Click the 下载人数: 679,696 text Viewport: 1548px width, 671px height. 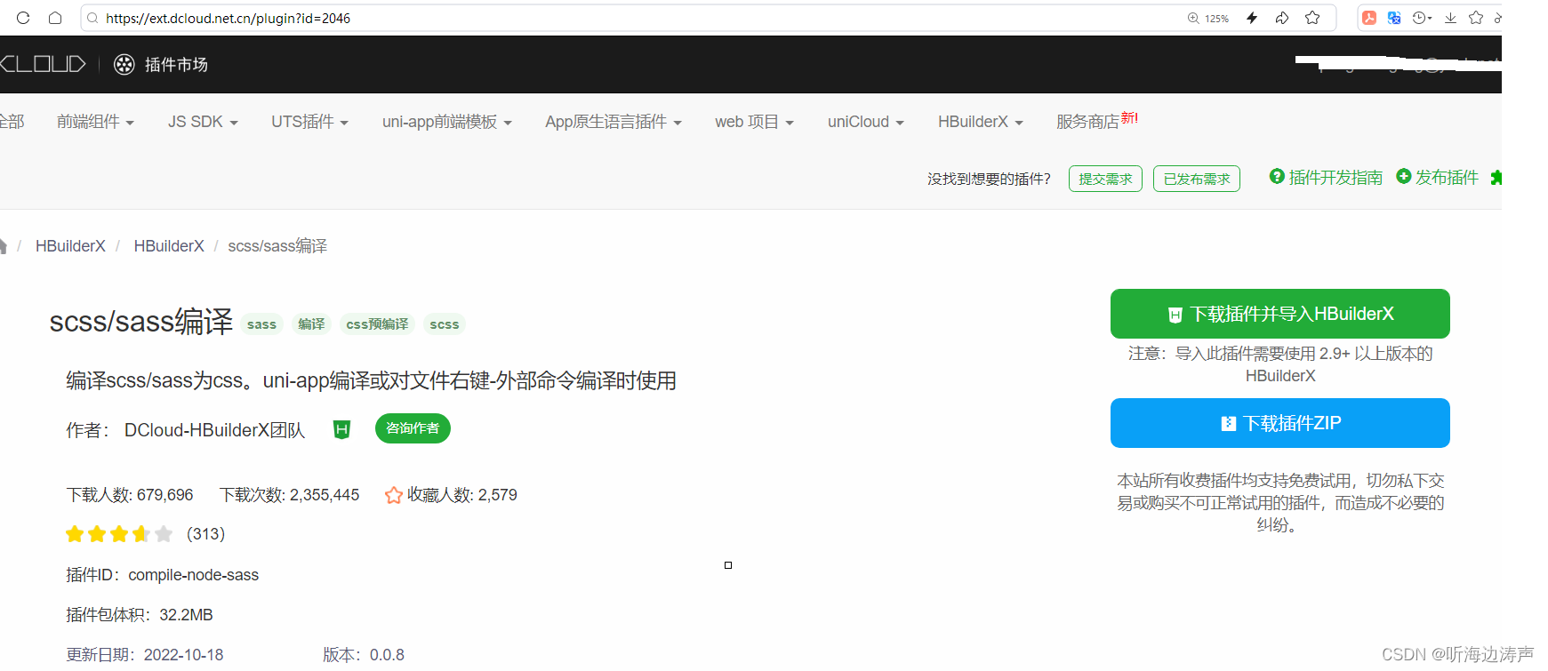pos(130,495)
